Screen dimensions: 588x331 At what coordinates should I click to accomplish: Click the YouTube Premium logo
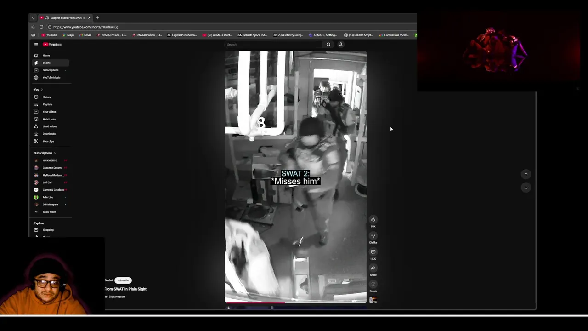click(x=52, y=45)
